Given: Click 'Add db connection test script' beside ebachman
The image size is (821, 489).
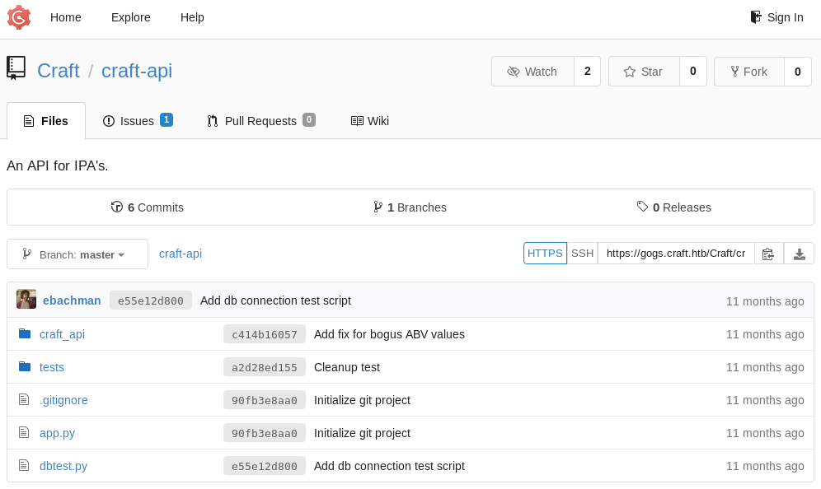Looking at the screenshot, I should tap(275, 300).
